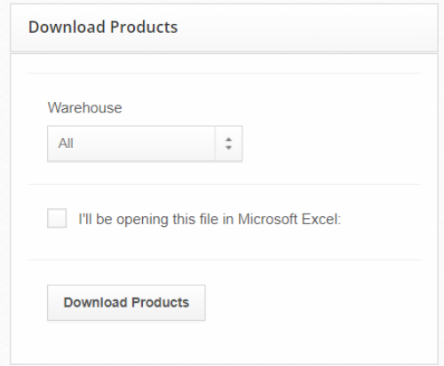Focus the Warehouse selection field
The width and height of the screenshot is (444, 366).
(145, 144)
